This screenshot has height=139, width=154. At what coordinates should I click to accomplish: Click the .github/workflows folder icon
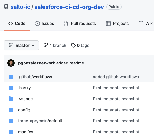point(11,77)
